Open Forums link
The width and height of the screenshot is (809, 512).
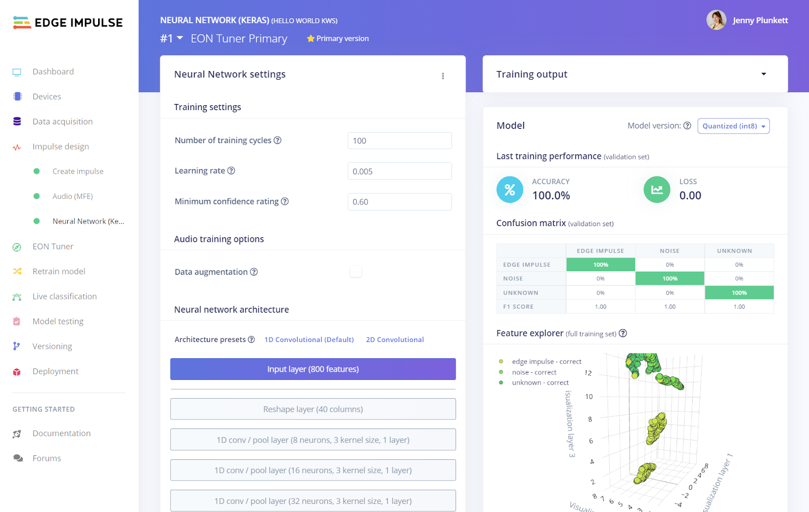click(x=47, y=458)
